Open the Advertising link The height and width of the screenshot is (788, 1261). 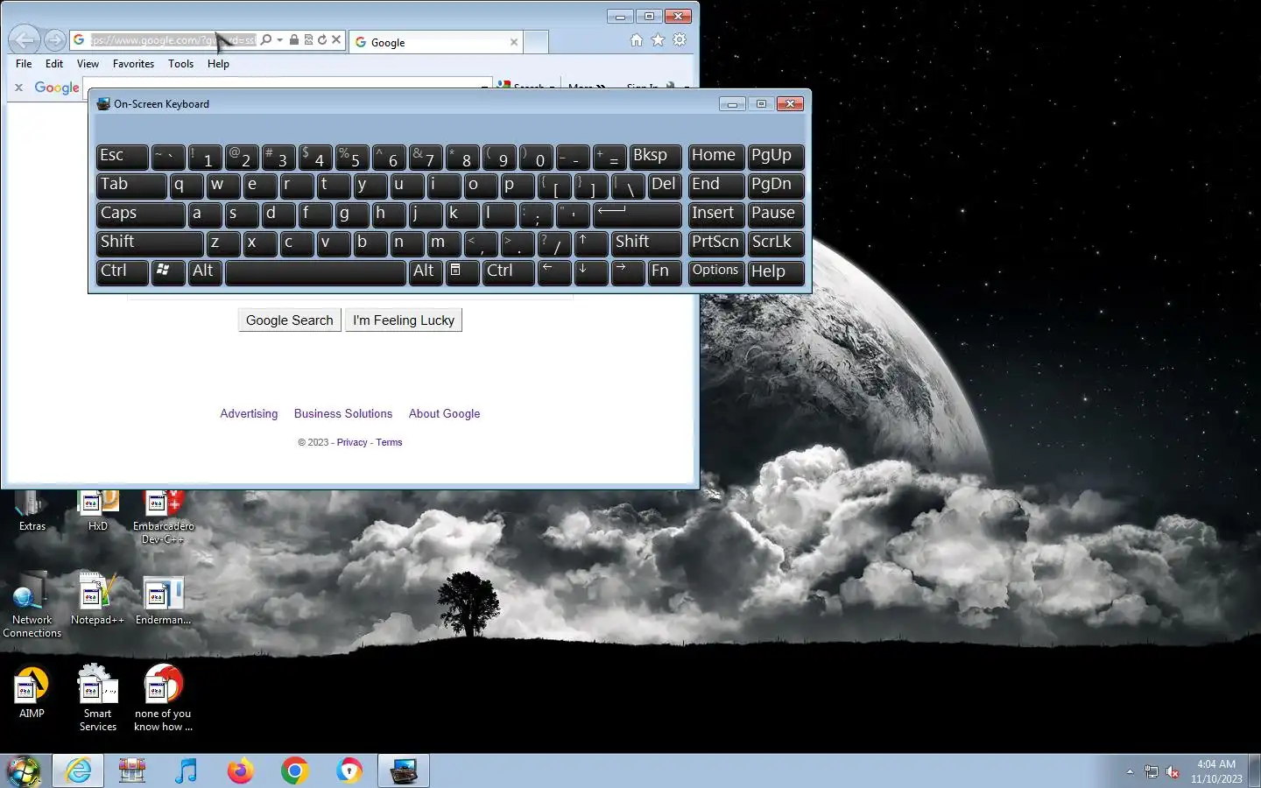pos(249,414)
